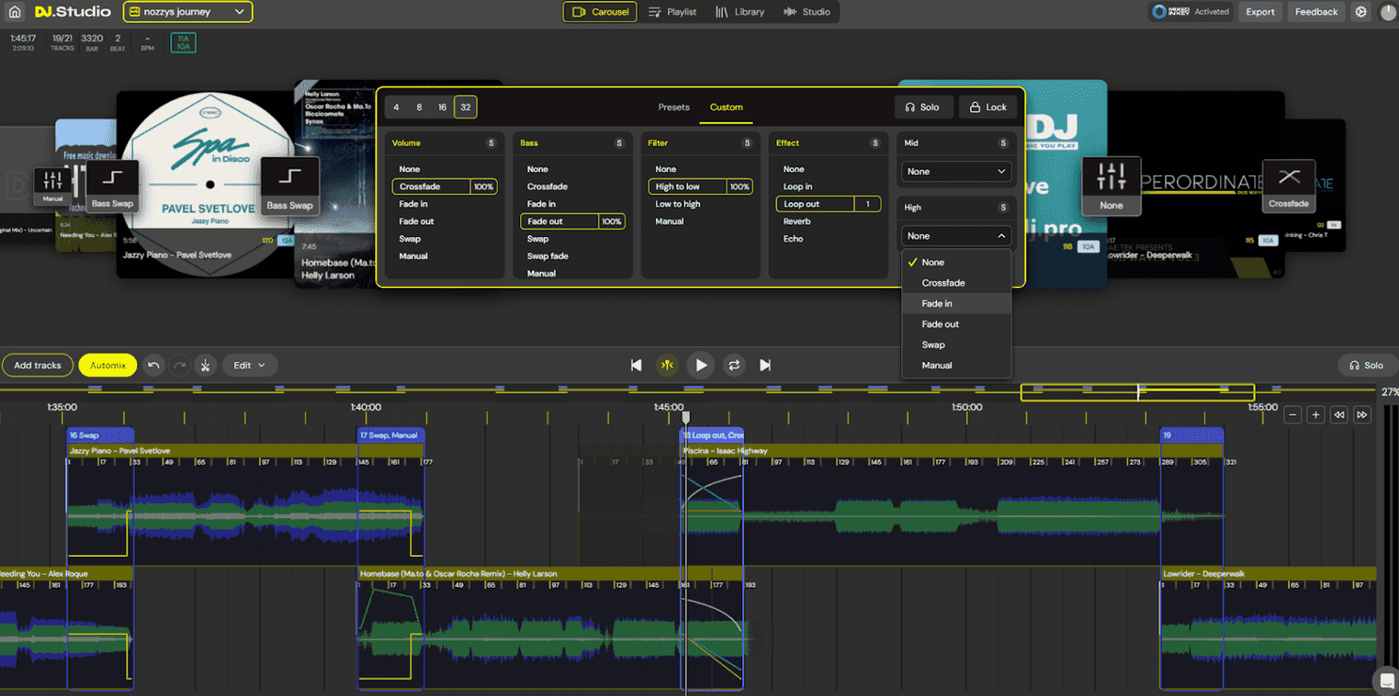
Task: Choose Fade in from High menu
Action: (x=937, y=304)
